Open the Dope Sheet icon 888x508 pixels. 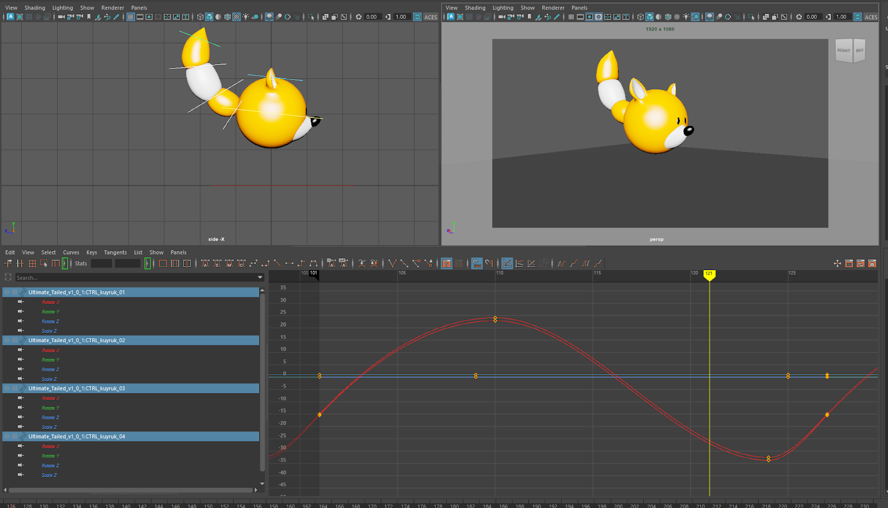coord(849,263)
